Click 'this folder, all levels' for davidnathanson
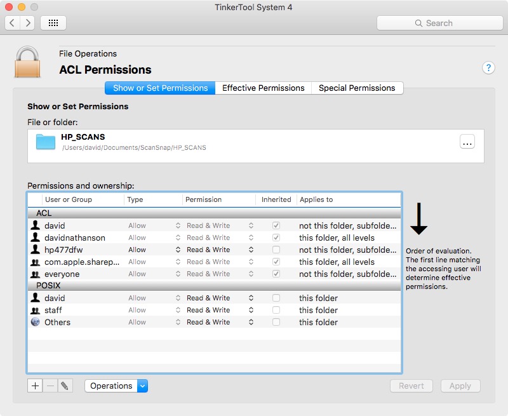 pyautogui.click(x=337, y=238)
